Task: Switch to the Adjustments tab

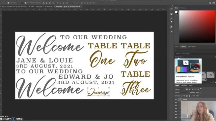Action: [x=192, y=47]
